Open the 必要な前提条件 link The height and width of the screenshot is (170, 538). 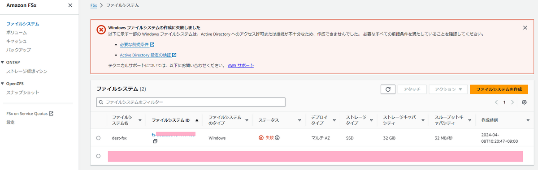coord(134,45)
